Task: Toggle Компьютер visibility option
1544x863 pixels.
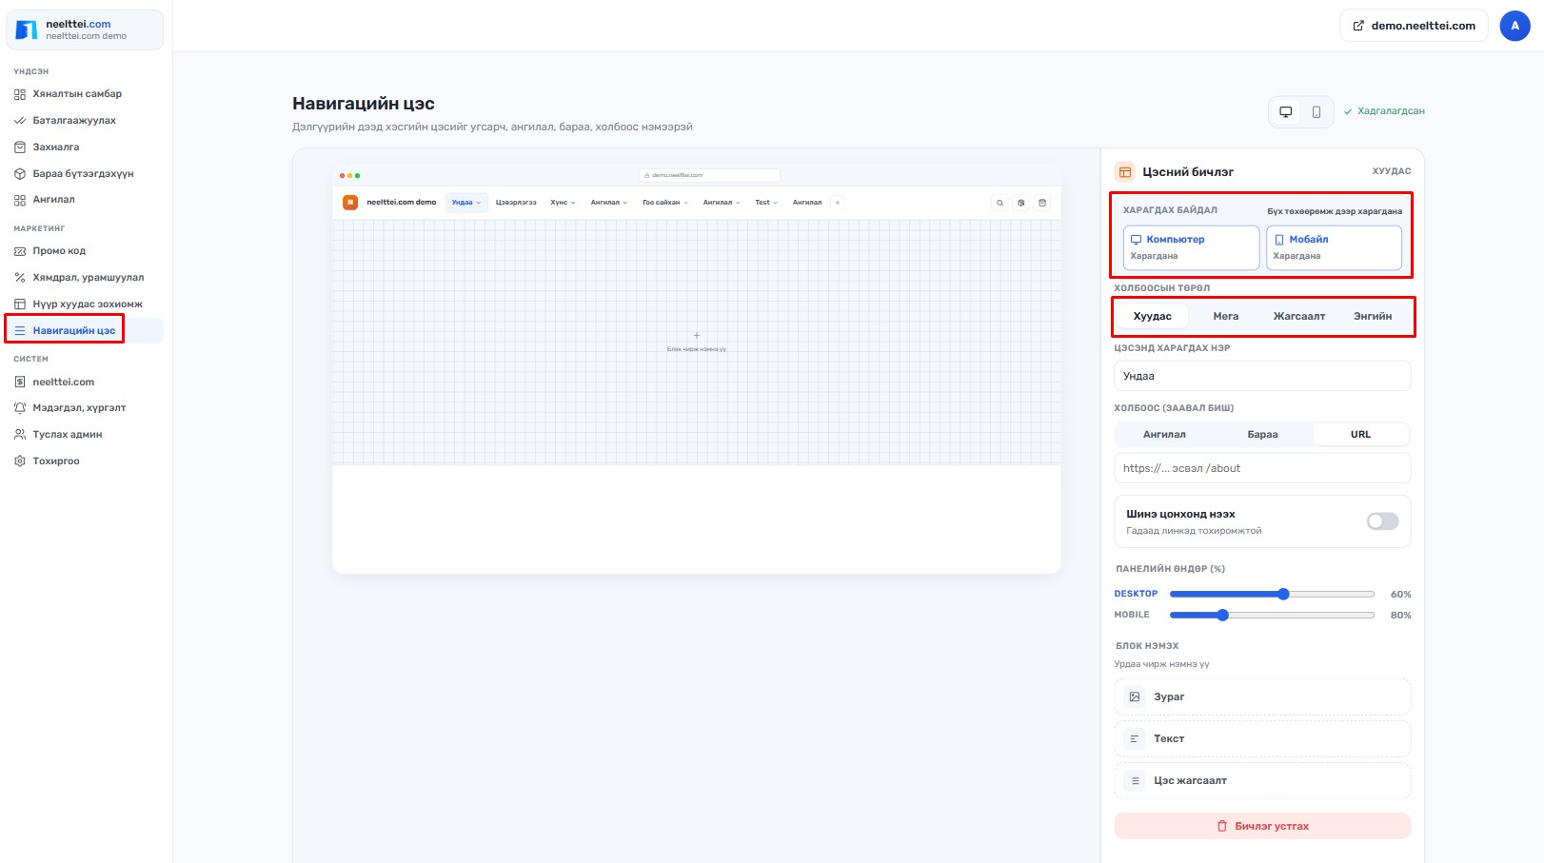Action: click(1191, 247)
